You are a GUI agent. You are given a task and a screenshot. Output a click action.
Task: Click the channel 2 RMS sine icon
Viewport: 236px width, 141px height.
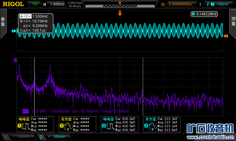[153, 126]
